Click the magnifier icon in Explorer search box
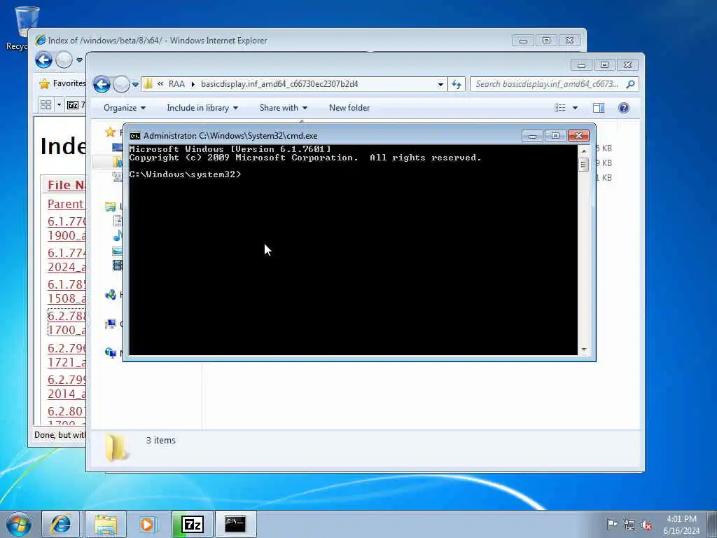The image size is (717, 538). [x=631, y=84]
